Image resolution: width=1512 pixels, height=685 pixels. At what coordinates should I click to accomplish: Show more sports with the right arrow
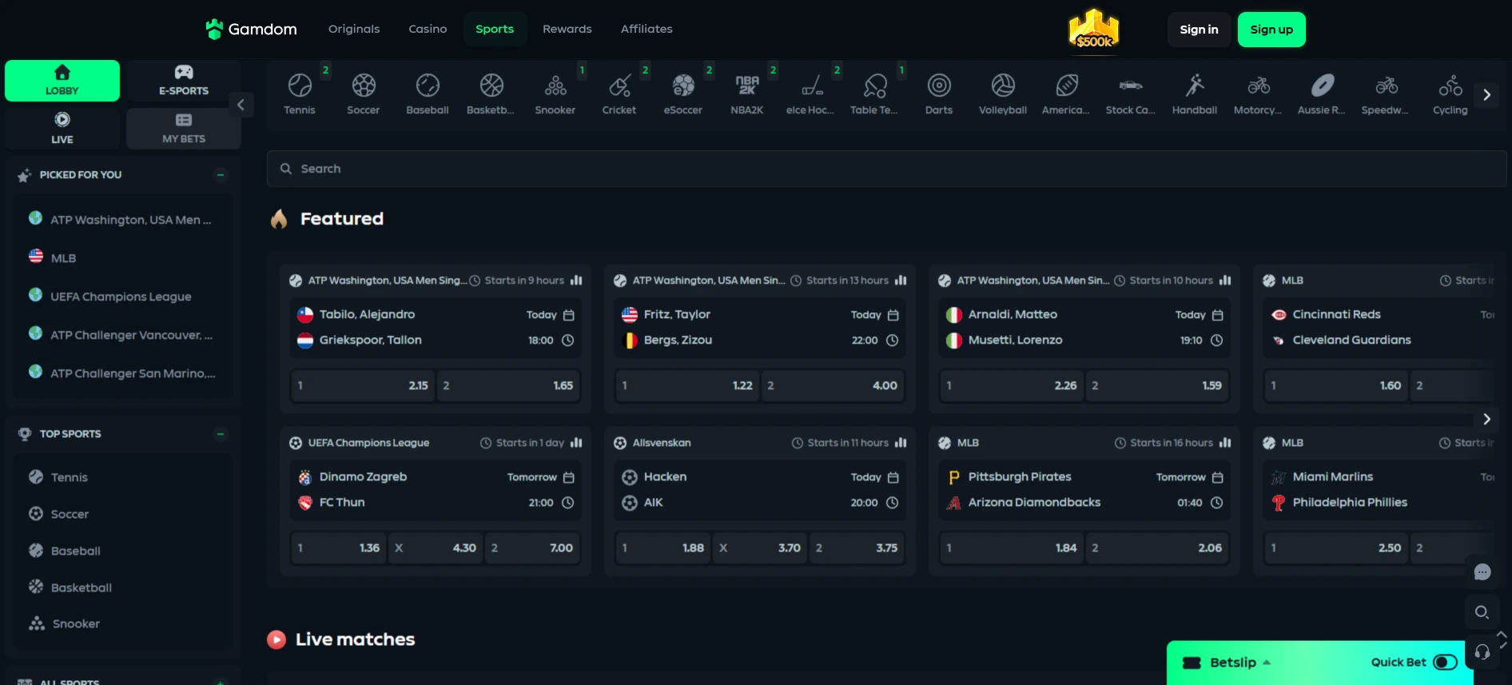[x=1486, y=94]
